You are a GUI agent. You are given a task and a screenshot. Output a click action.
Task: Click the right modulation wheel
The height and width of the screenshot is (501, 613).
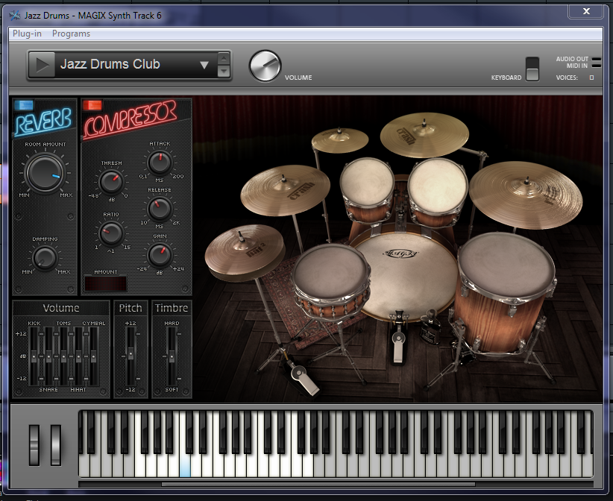click(x=56, y=445)
